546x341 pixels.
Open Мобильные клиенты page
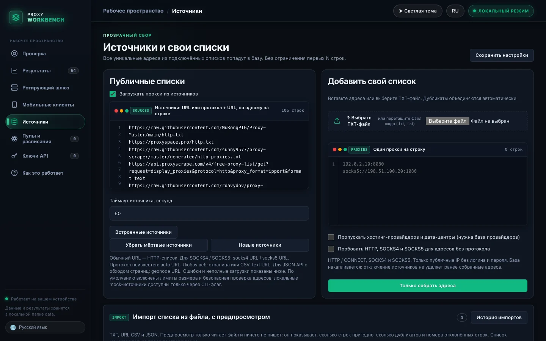pyautogui.click(x=45, y=105)
